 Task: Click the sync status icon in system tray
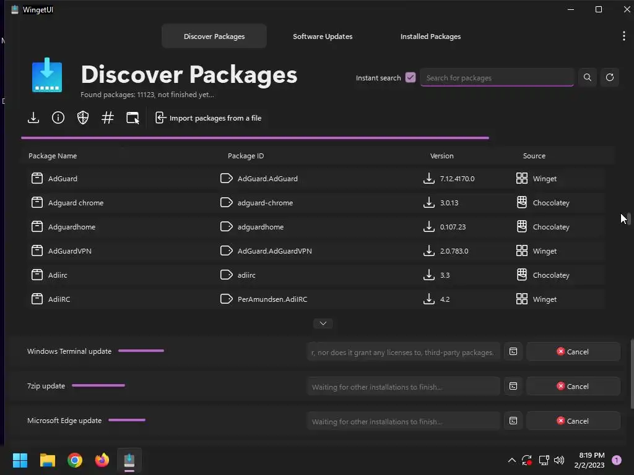pyautogui.click(x=527, y=460)
